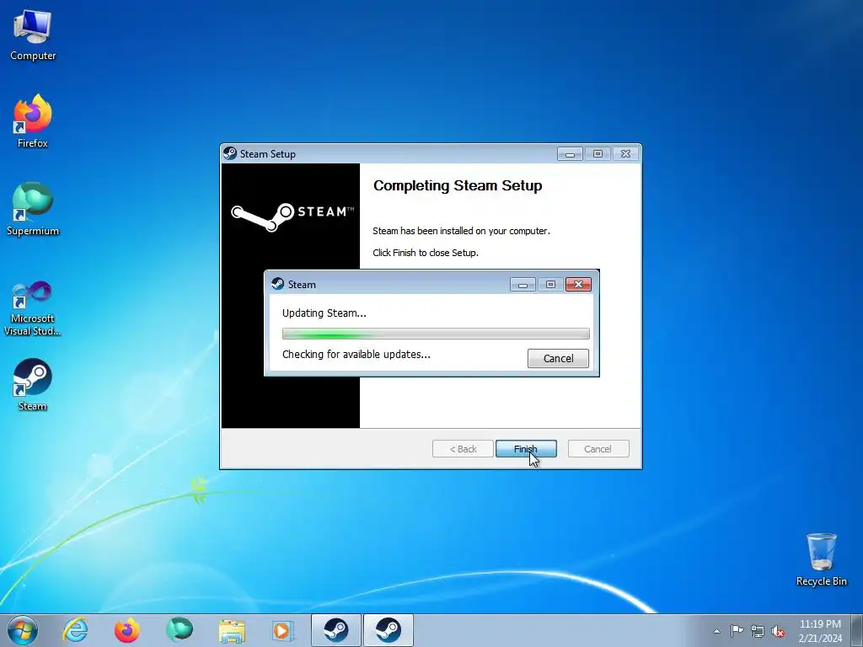Click the Show desktop strip

click(x=857, y=630)
